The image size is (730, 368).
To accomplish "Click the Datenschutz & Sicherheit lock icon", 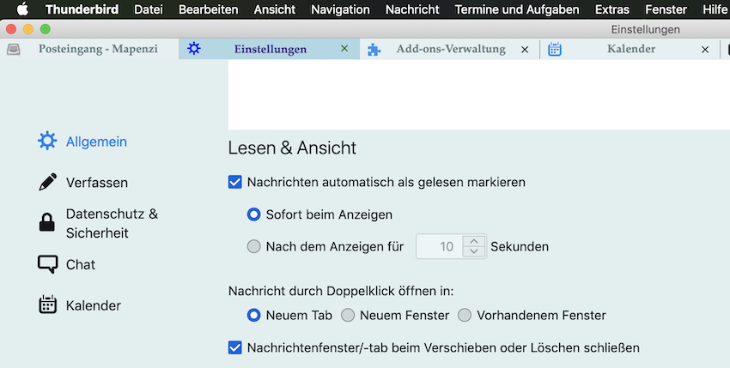I will [47, 223].
